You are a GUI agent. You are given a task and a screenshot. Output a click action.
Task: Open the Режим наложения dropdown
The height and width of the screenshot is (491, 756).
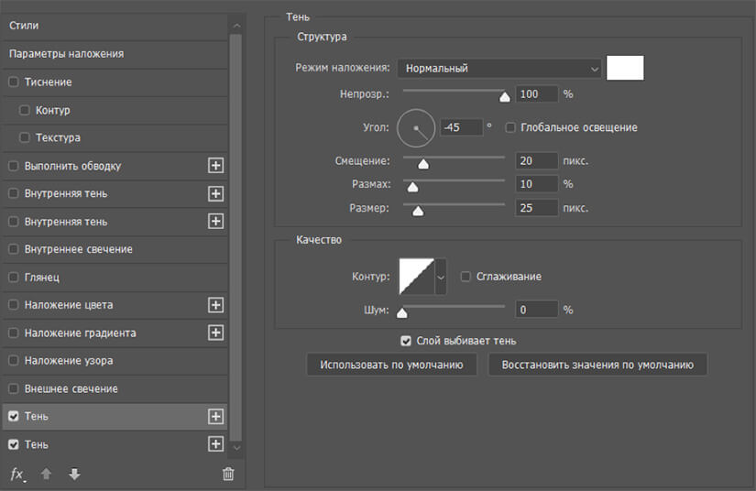[499, 69]
